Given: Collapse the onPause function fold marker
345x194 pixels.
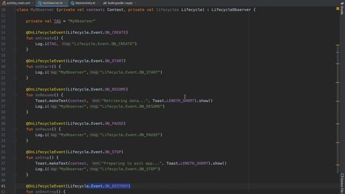Looking at the screenshot, I should click(x=15, y=129).
